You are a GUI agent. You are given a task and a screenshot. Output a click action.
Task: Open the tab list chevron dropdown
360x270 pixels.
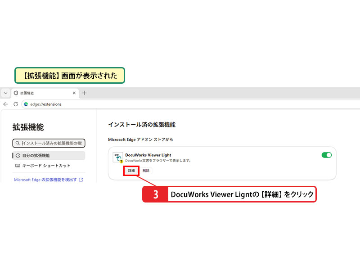6,93
